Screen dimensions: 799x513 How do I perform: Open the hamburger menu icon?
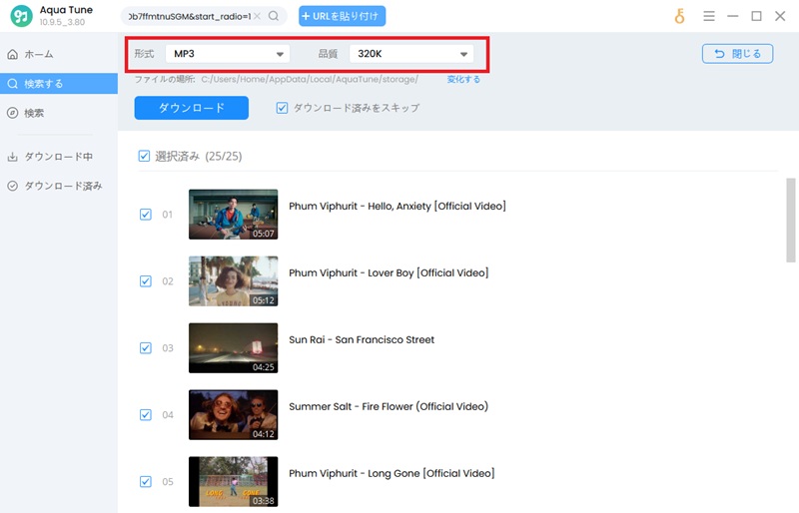[x=708, y=16]
